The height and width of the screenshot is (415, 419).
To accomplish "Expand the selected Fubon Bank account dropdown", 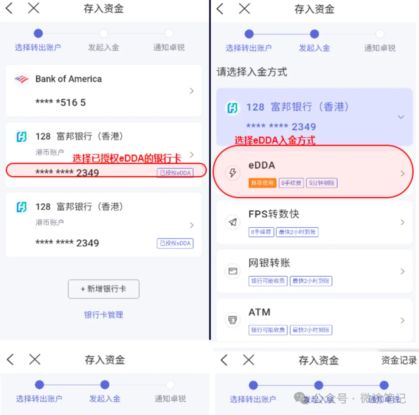I will [401, 117].
